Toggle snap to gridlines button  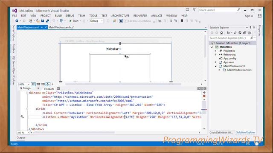pyautogui.click(x=43, y=84)
